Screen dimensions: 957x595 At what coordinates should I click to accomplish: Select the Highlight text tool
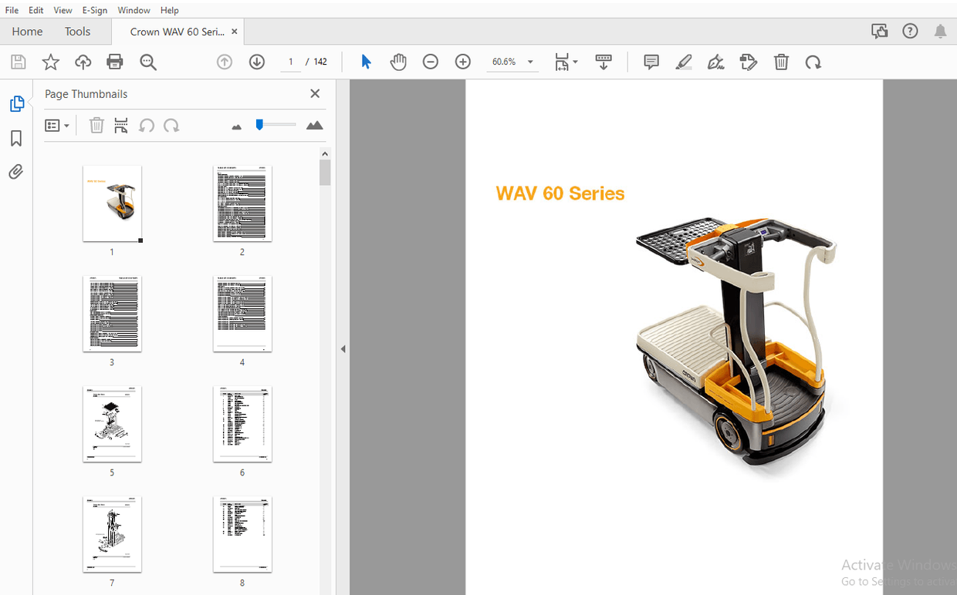[x=683, y=62]
